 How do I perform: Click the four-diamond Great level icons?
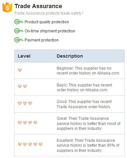point(28,123)
